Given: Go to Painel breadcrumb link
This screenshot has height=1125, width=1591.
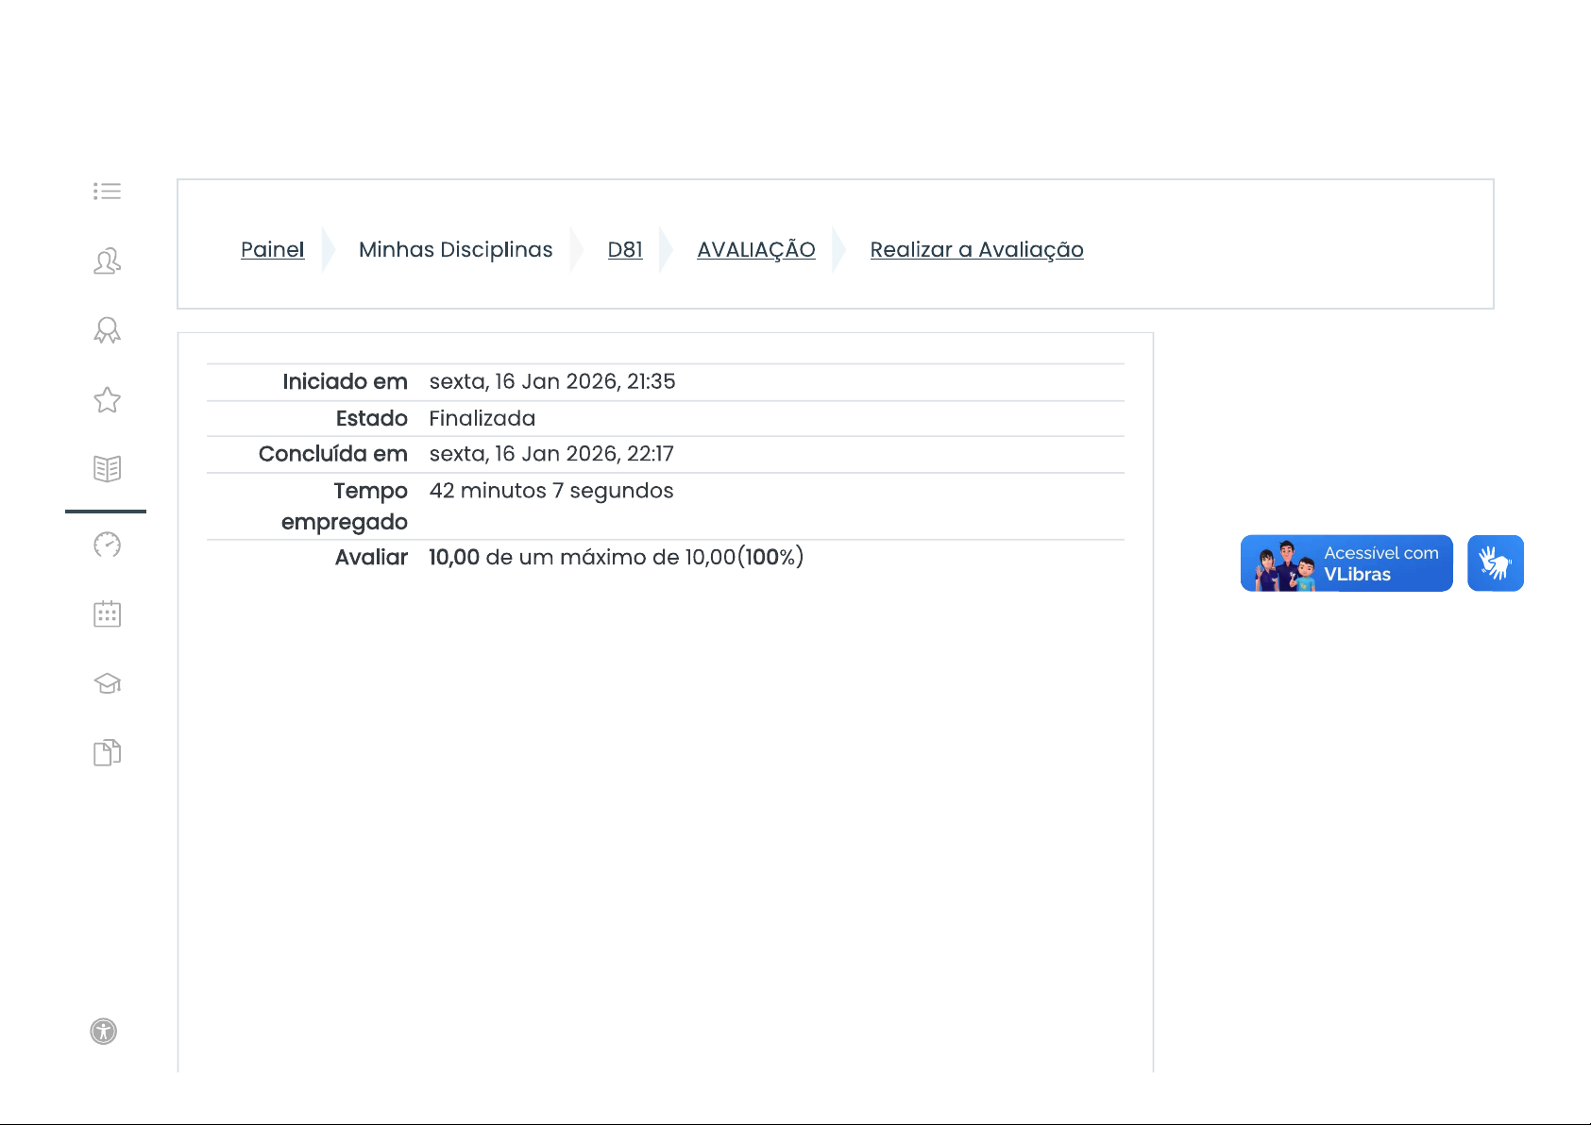Looking at the screenshot, I should [272, 250].
